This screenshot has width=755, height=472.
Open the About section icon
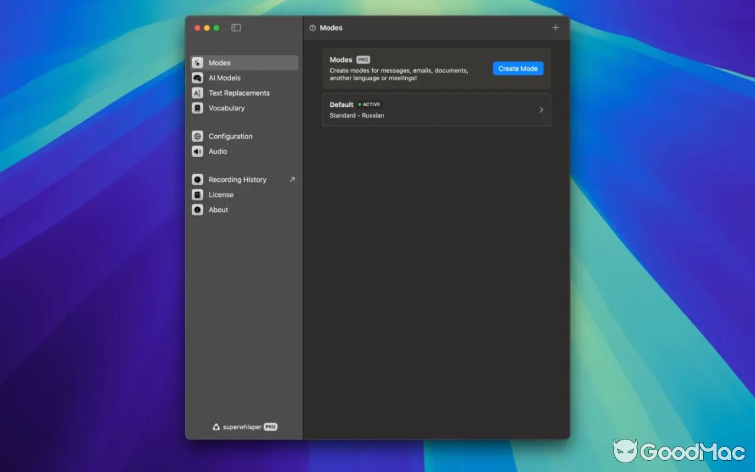click(198, 209)
